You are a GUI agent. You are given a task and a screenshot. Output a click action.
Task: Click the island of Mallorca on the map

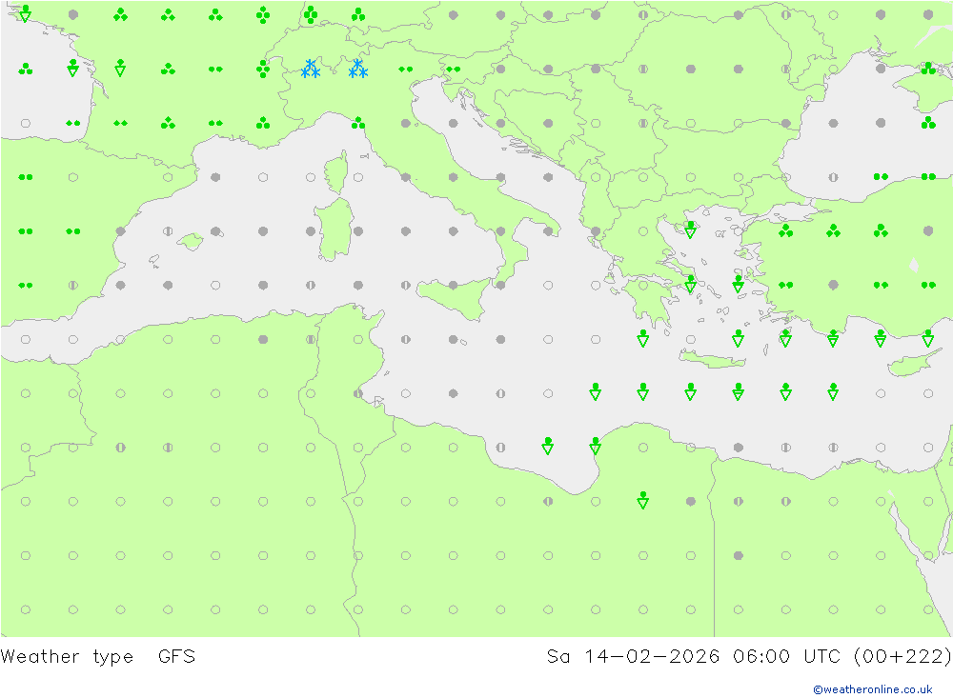(191, 242)
